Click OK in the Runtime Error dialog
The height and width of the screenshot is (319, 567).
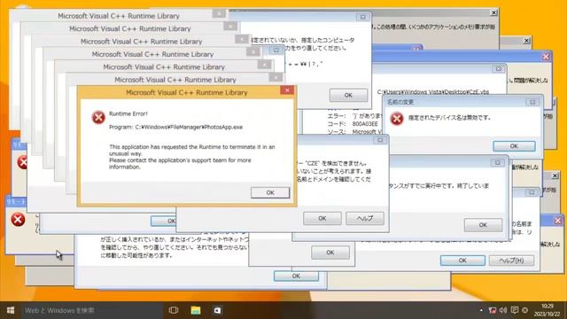pyautogui.click(x=270, y=193)
